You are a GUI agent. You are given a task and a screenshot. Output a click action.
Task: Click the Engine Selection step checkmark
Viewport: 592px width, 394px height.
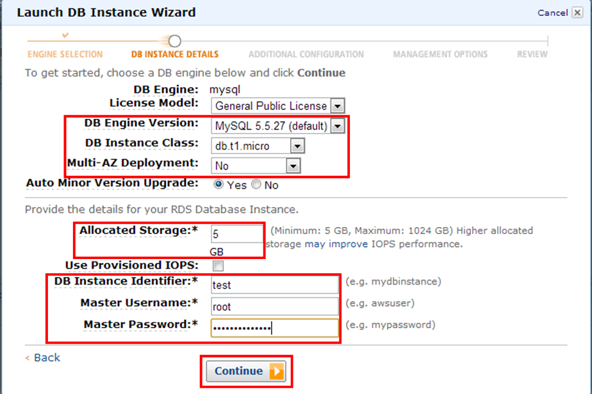point(65,35)
